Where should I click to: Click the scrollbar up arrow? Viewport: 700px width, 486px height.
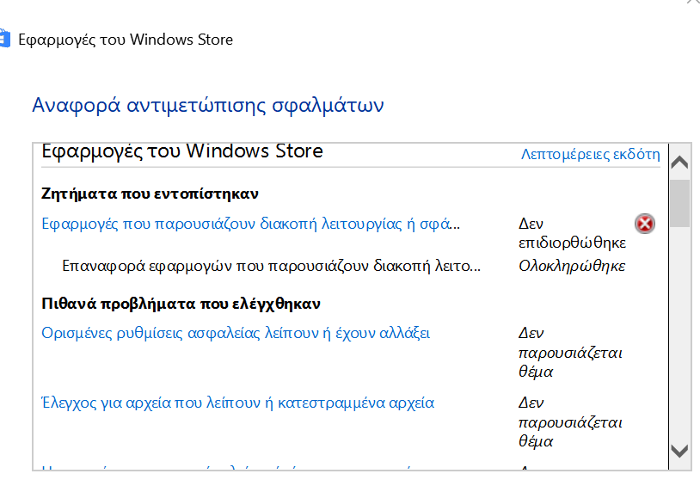click(x=679, y=162)
